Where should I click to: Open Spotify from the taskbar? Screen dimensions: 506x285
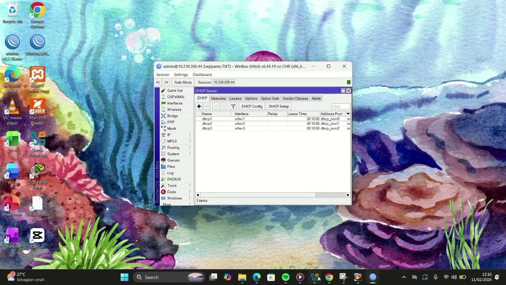click(285, 277)
